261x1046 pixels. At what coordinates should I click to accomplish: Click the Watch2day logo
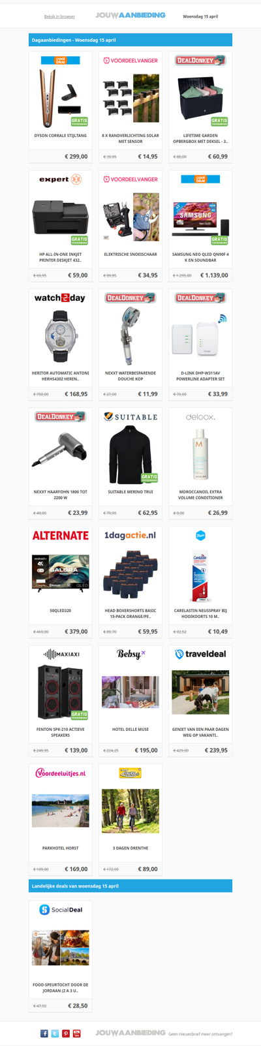tap(60, 298)
